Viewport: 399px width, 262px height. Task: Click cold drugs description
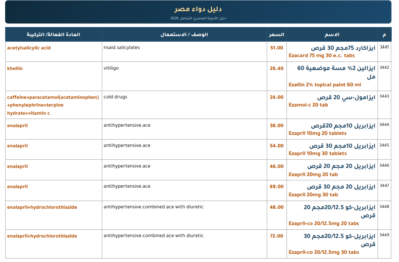point(115,97)
